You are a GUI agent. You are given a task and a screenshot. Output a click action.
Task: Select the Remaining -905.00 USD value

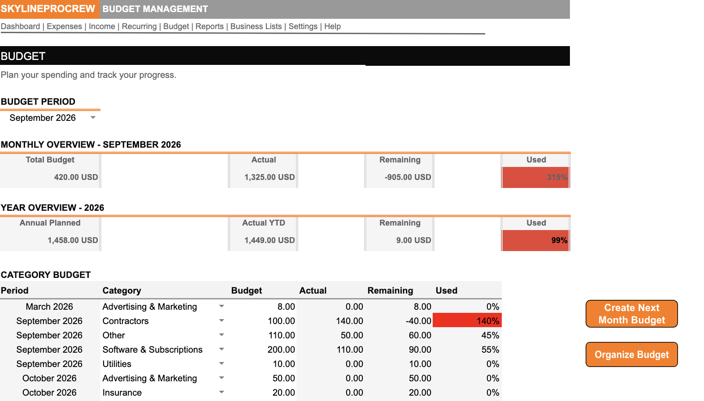coord(408,177)
